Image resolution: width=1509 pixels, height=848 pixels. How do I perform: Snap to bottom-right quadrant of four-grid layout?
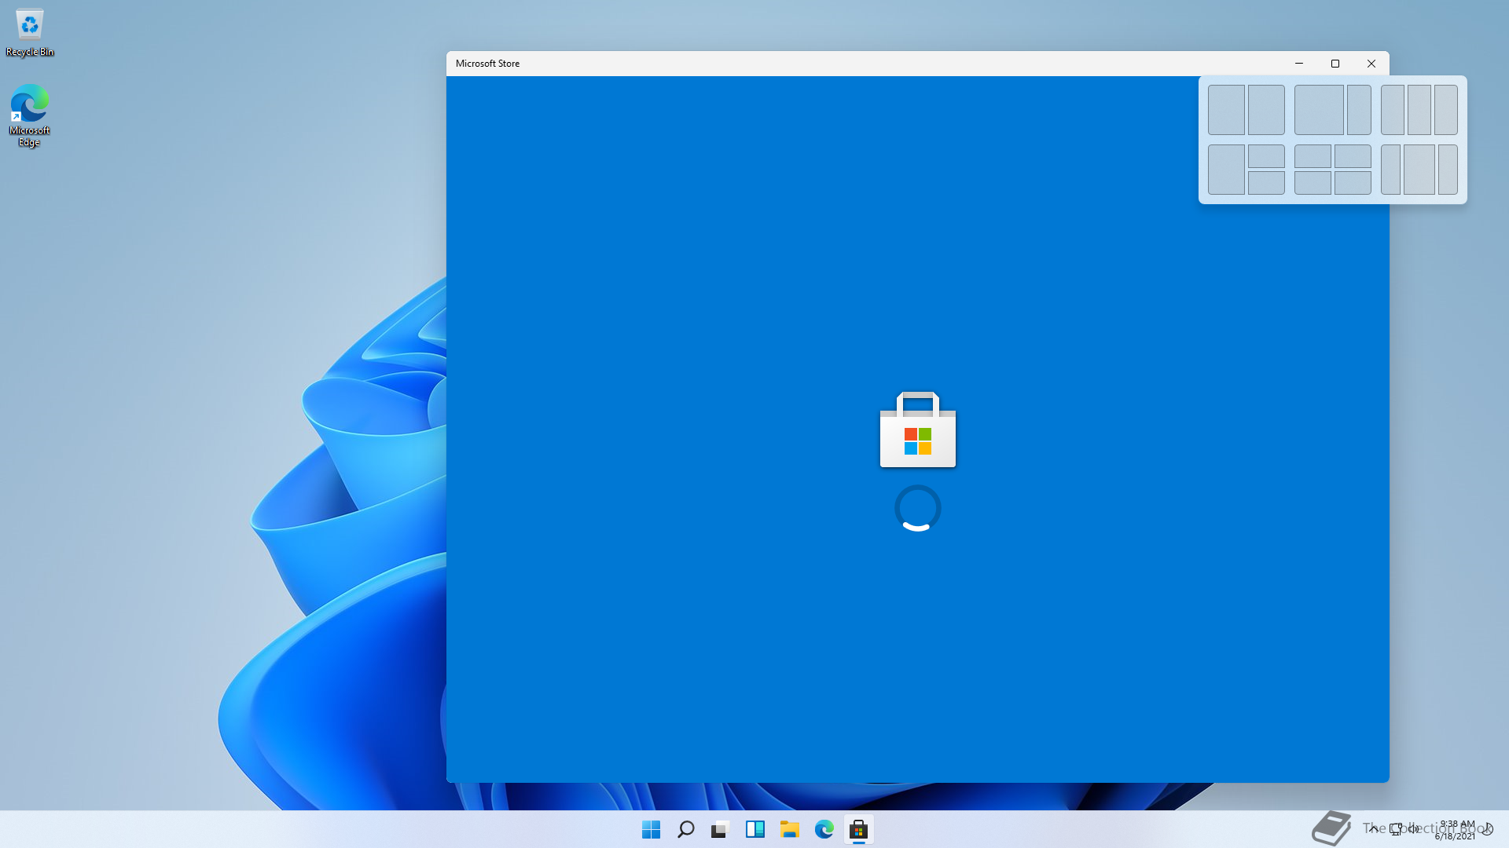[1353, 183]
